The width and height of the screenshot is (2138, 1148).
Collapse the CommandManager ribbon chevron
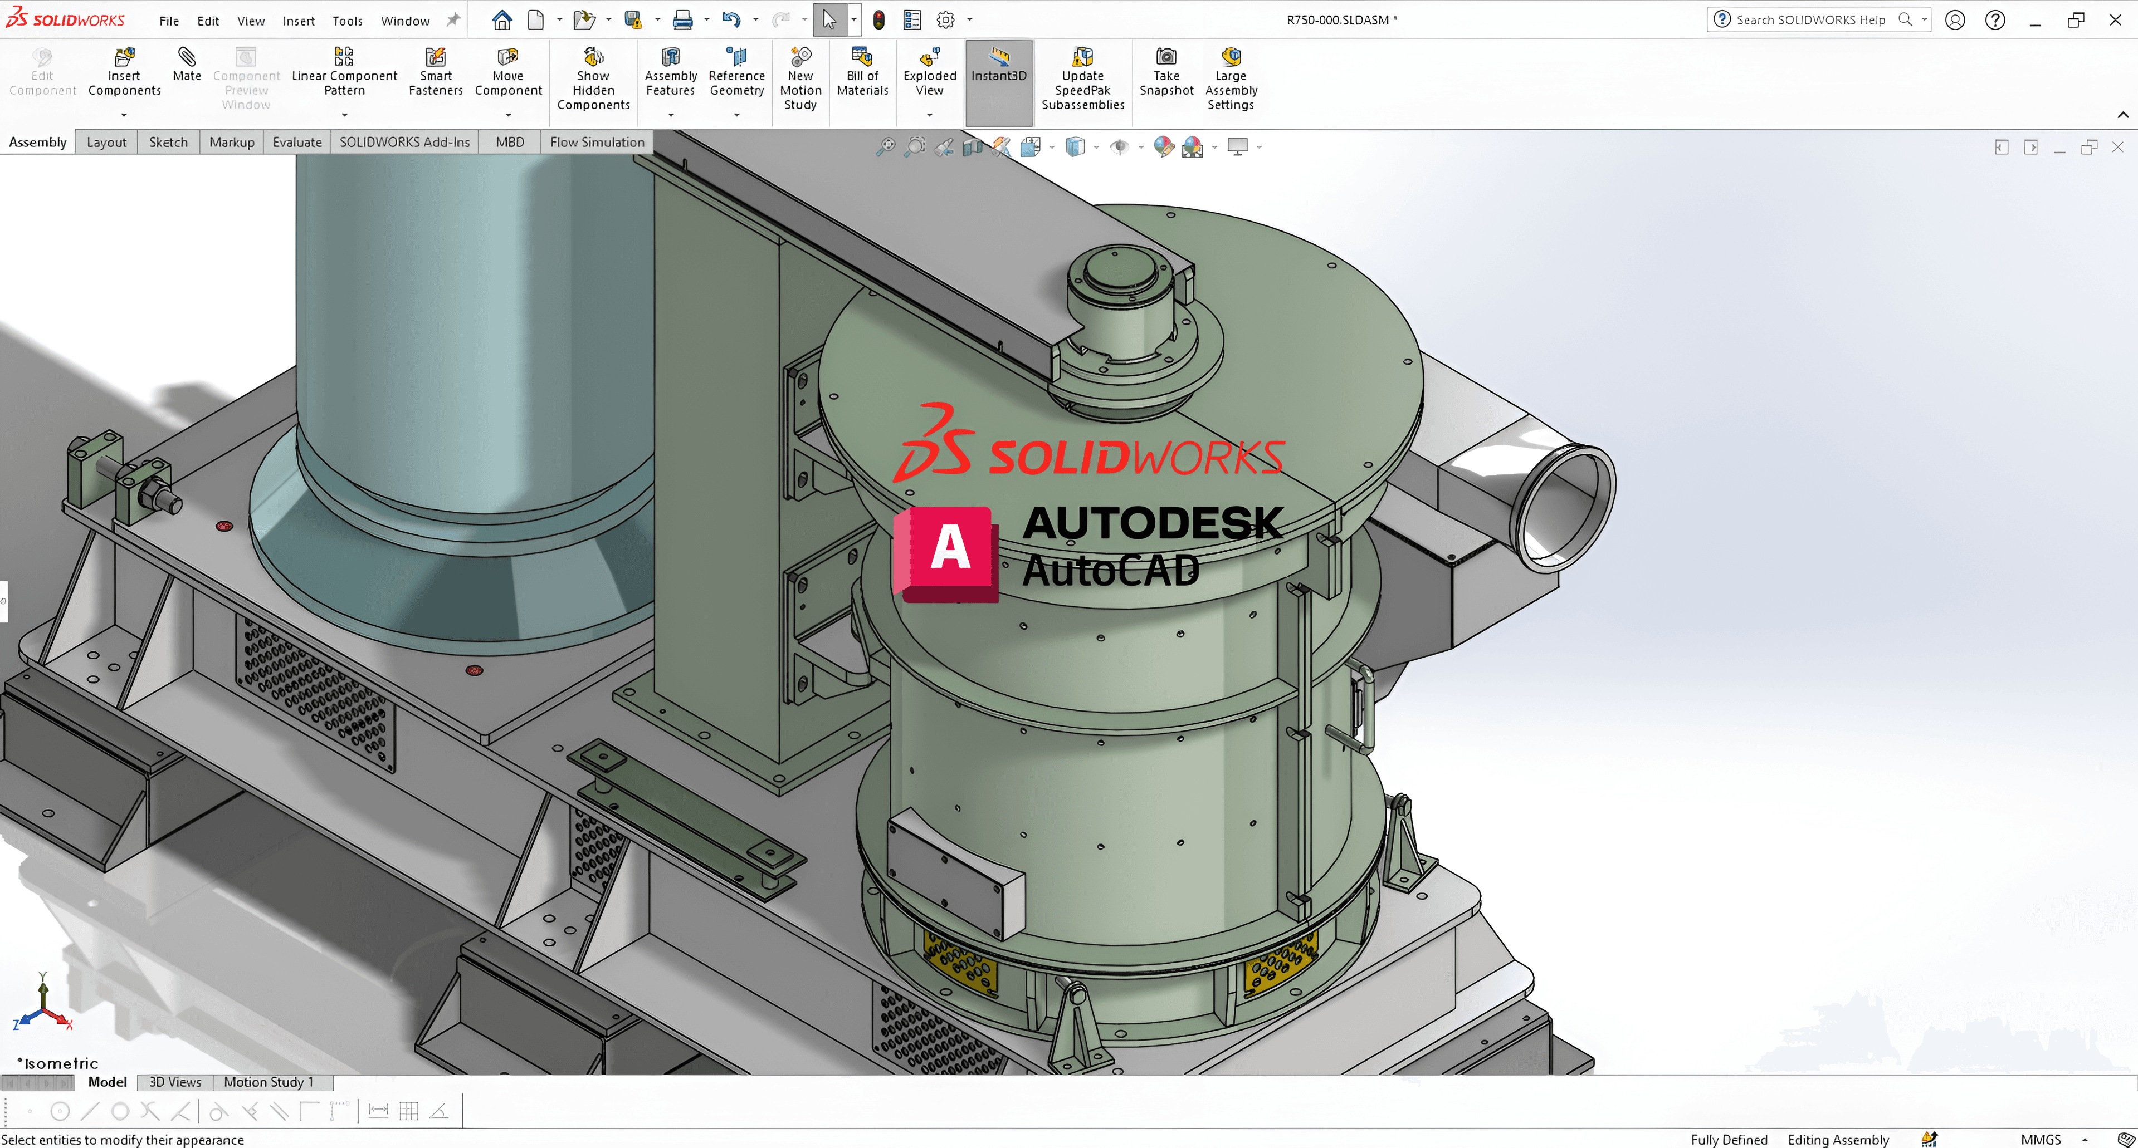coord(2122,115)
